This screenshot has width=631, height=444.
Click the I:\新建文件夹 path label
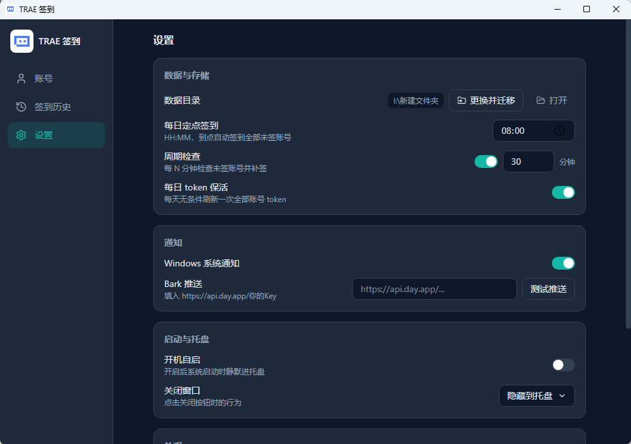pyautogui.click(x=416, y=100)
